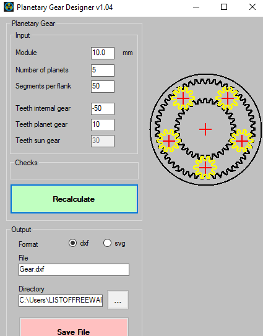
Task: Click the Planetary Gear Designer app icon
Action: pyautogui.click(x=9, y=7)
